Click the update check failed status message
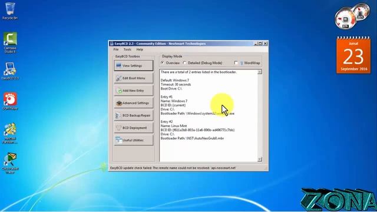Image resolution: width=377 pixels, height=212 pixels. [173, 168]
